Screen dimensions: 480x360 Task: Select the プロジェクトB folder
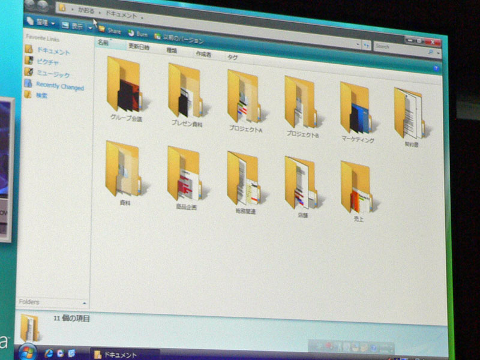pyautogui.click(x=302, y=107)
